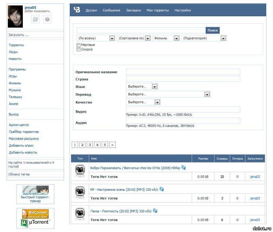Image resolution: width=273 pixels, height=232 pixels.
Task: Click the messages icon under the jenaDI username
Action: pyautogui.click(x=36, y=19)
